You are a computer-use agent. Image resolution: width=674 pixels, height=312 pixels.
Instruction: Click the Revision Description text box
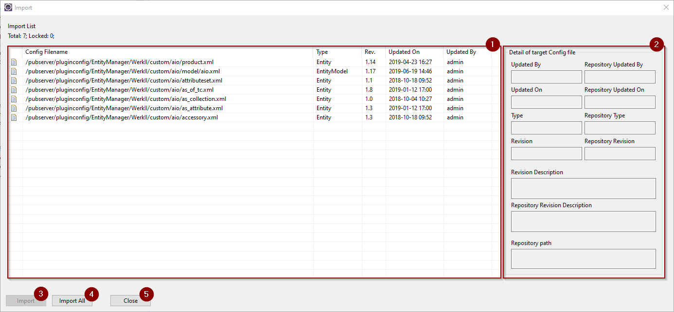pyautogui.click(x=583, y=188)
